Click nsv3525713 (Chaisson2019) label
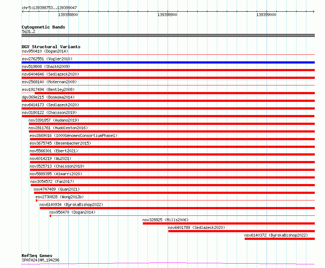Viewport: 325px width, 268px height. point(57,166)
